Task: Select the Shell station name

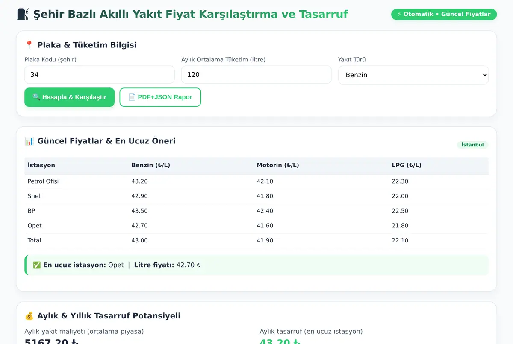Action: 35,196
